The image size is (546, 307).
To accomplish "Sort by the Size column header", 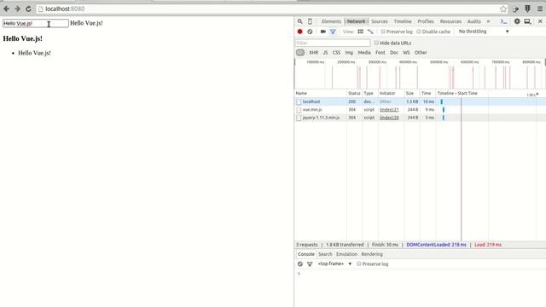I will pyautogui.click(x=411, y=93).
